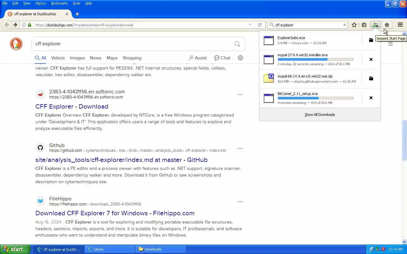This screenshot has height=254, width=407.
Task: Open DuckDuckGo Chat
Action: (x=222, y=58)
